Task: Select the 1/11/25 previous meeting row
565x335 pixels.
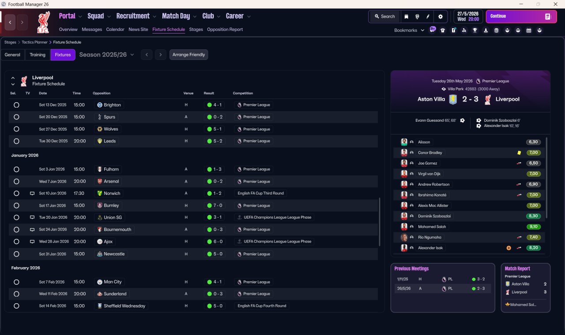Action: pos(443,279)
